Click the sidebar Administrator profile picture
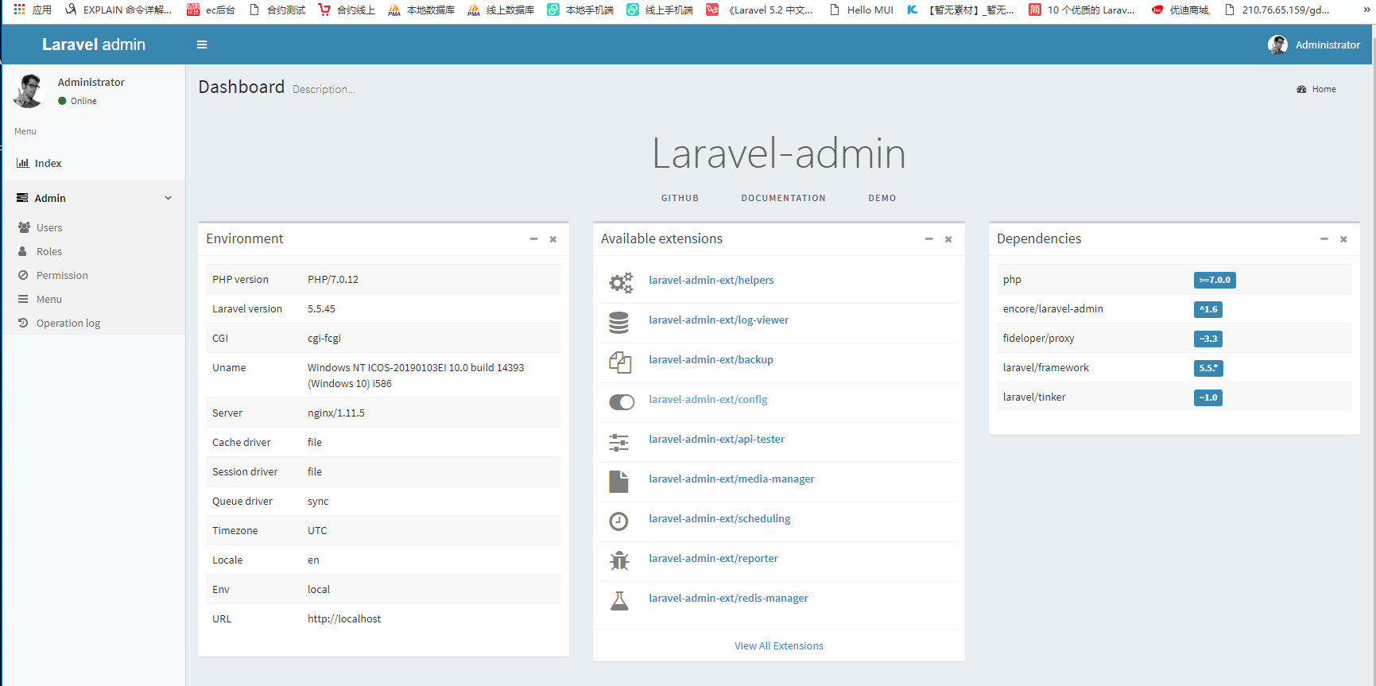Image resolution: width=1376 pixels, height=686 pixels. tap(29, 91)
